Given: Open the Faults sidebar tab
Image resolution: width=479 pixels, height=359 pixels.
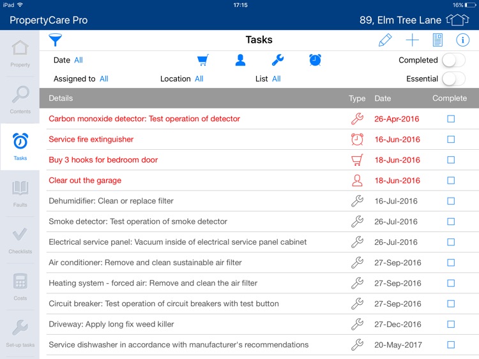Looking at the screenshot, I should point(20,193).
